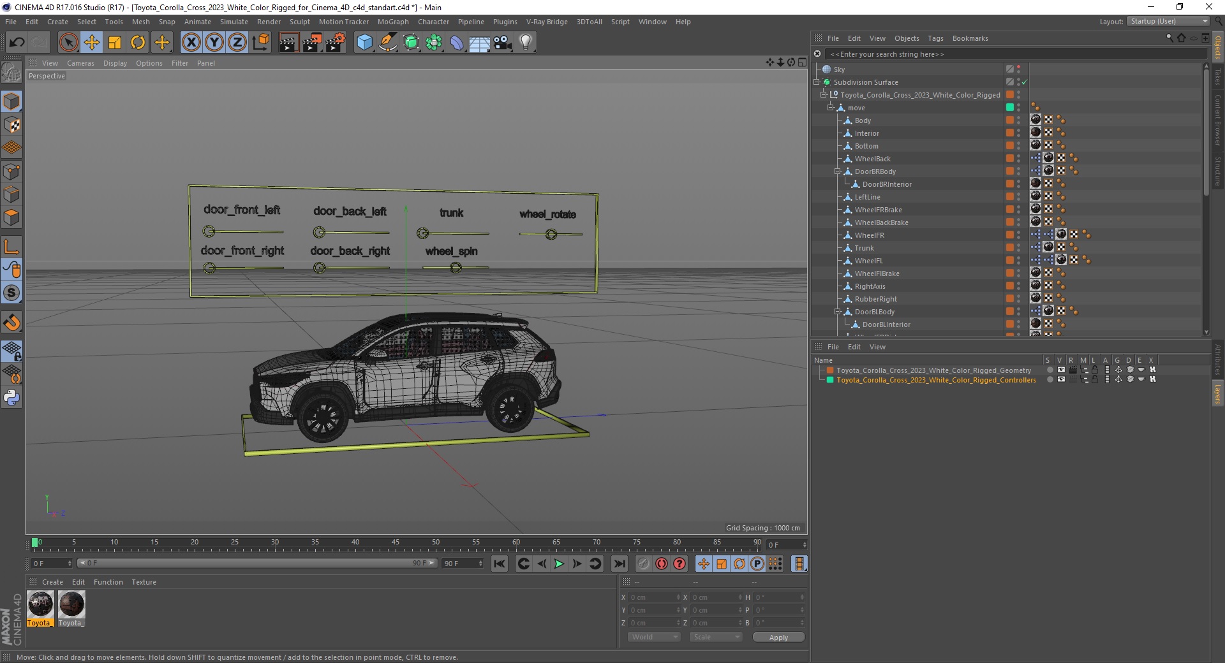Enable Snap icon in left toolbar
The width and height of the screenshot is (1225, 663).
coord(11,293)
